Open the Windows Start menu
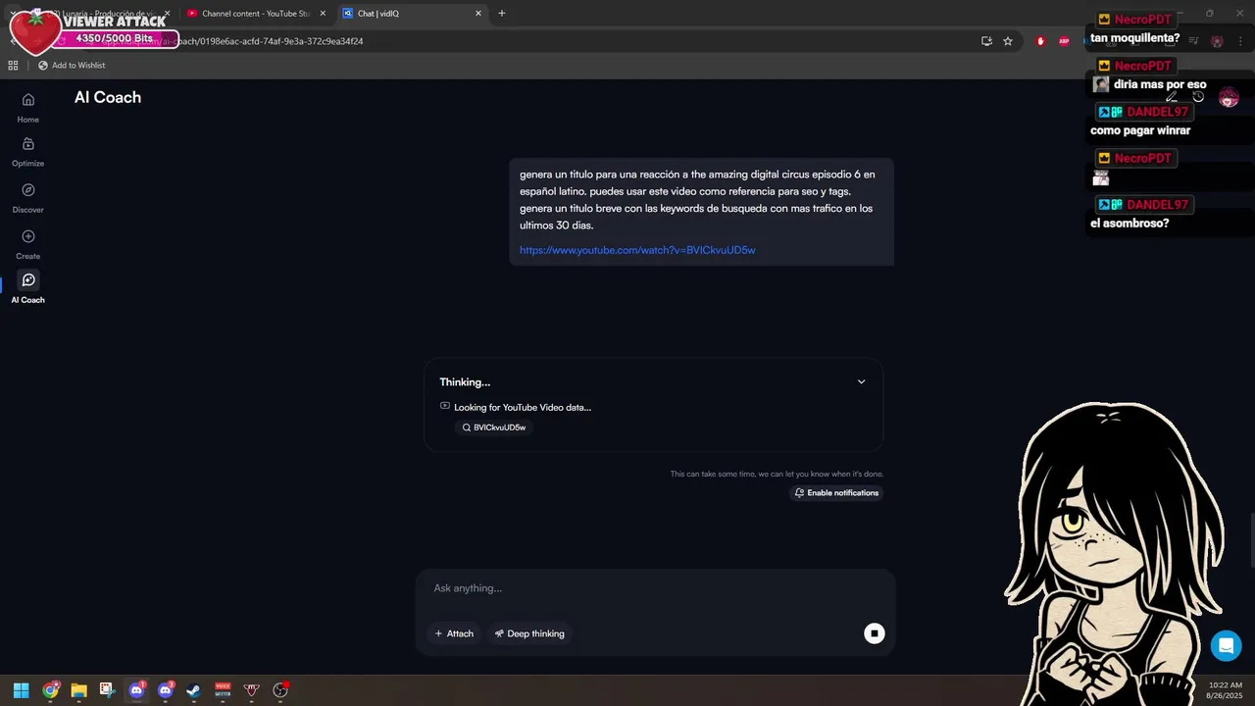The image size is (1255, 706). 21,690
